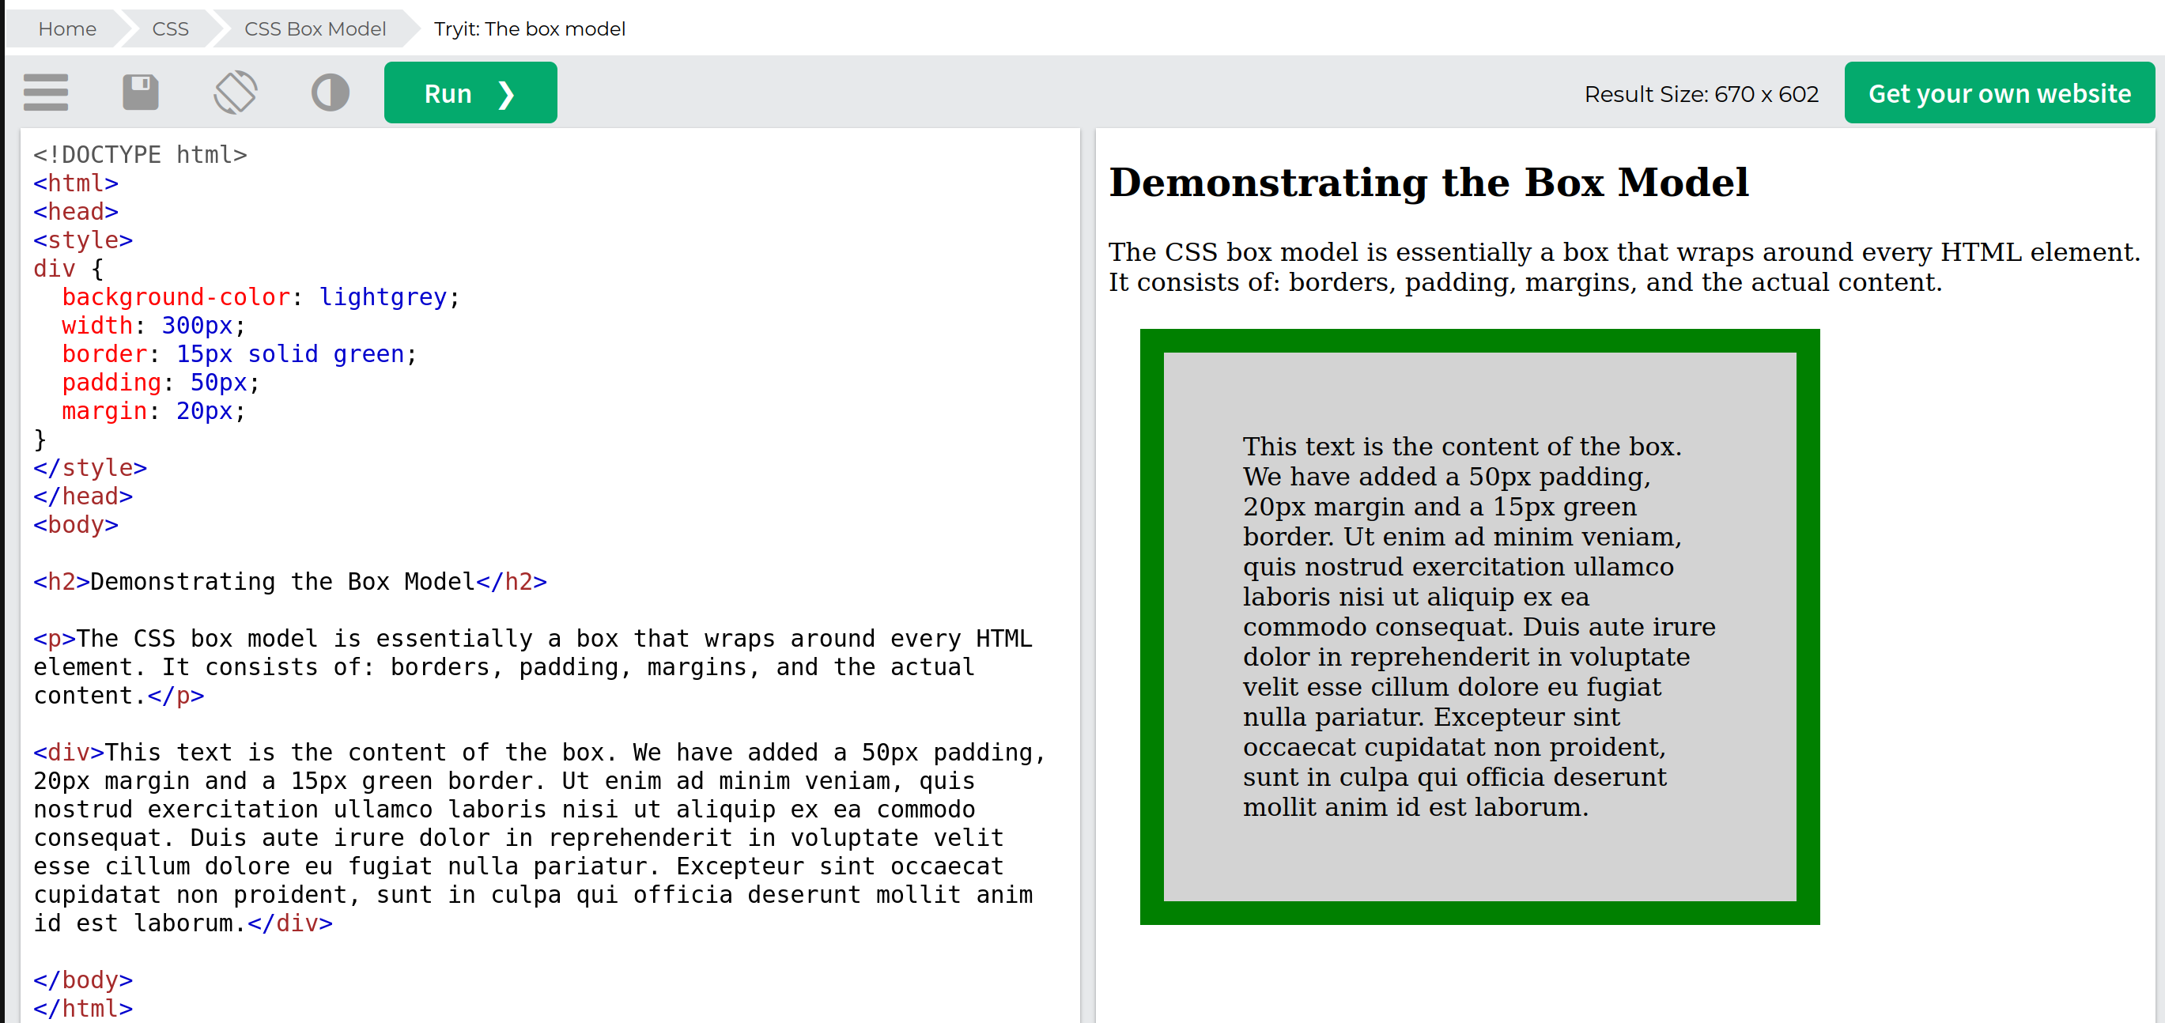Click the save floppy disk icon
The width and height of the screenshot is (2165, 1023).
click(141, 92)
